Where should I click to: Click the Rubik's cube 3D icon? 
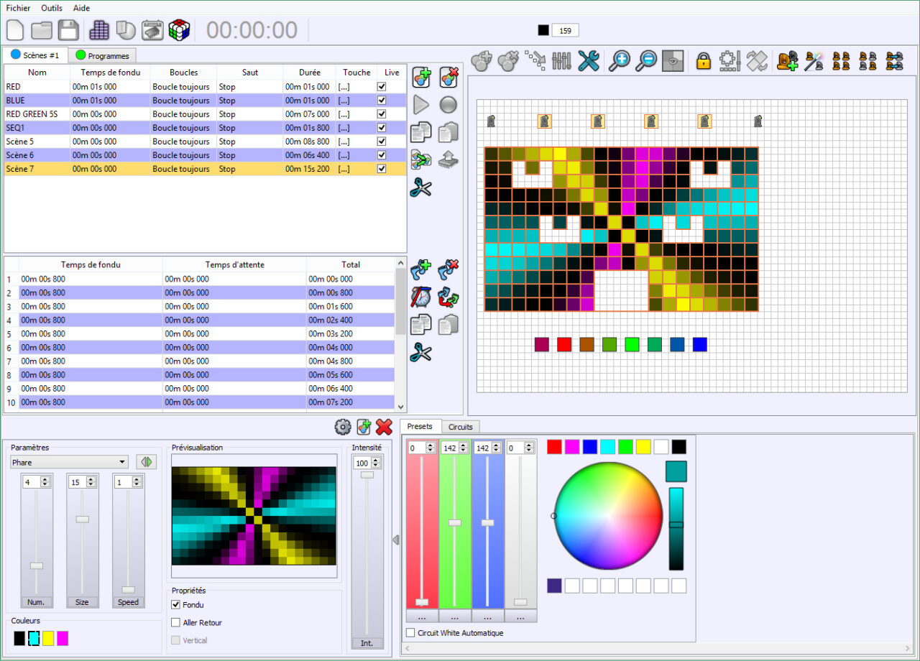(x=179, y=30)
